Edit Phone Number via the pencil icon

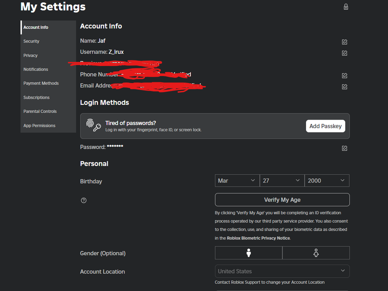click(x=344, y=75)
